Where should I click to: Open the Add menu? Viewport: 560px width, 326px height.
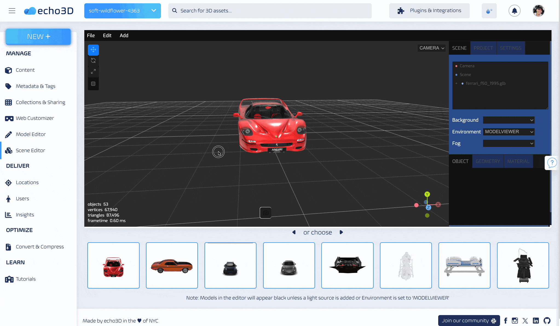click(124, 35)
